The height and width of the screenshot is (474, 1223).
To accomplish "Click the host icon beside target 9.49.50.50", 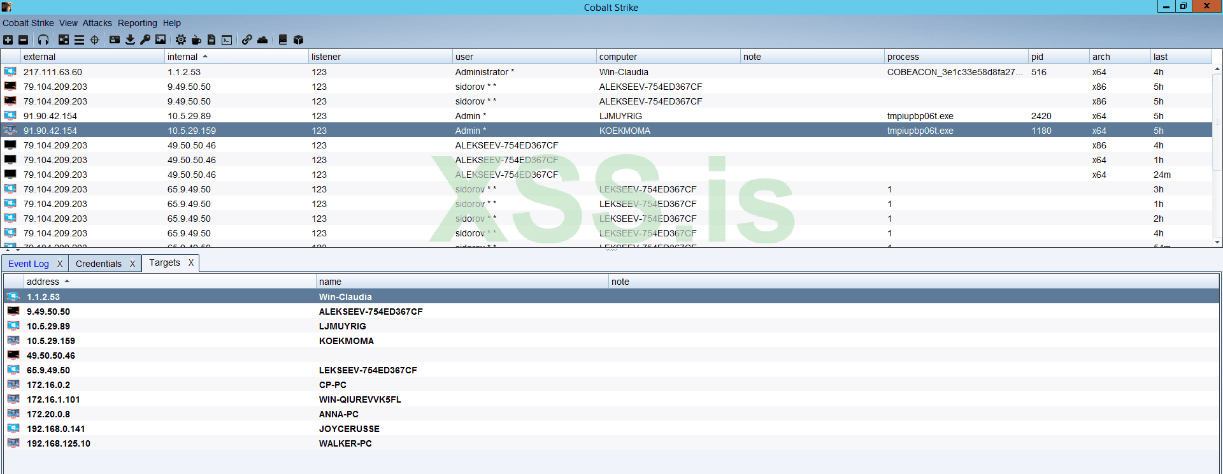I will (13, 312).
